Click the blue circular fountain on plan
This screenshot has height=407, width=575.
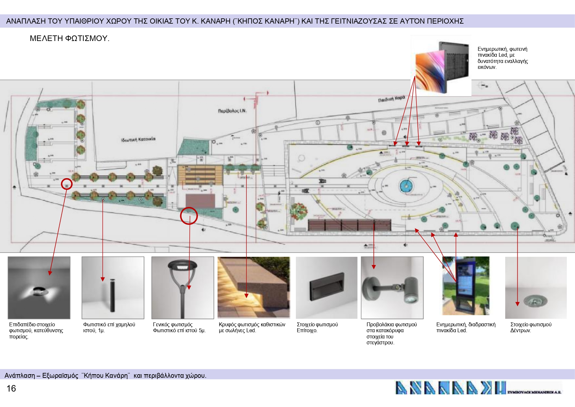tap(406, 186)
